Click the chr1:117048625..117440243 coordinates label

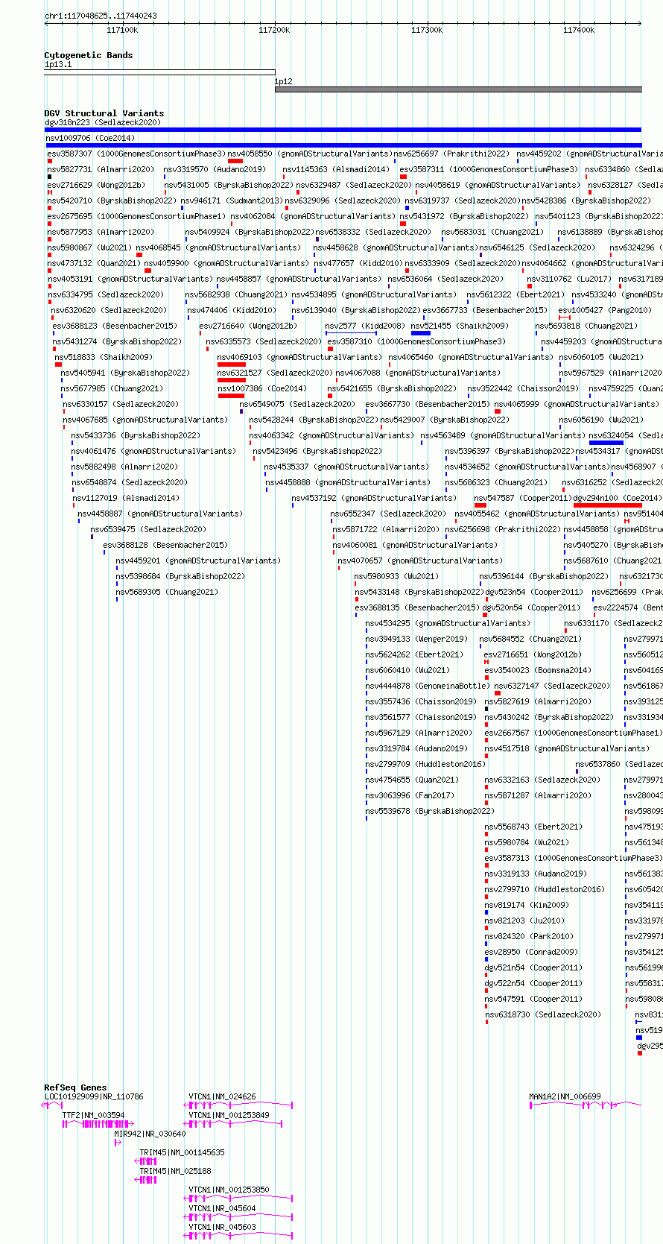click(x=101, y=16)
